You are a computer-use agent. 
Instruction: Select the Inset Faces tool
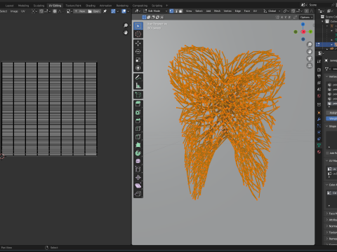click(138, 112)
